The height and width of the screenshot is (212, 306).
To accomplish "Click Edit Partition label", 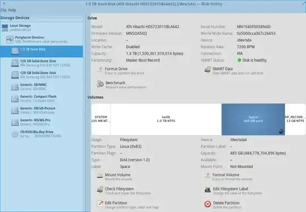I will click(x=116, y=203).
